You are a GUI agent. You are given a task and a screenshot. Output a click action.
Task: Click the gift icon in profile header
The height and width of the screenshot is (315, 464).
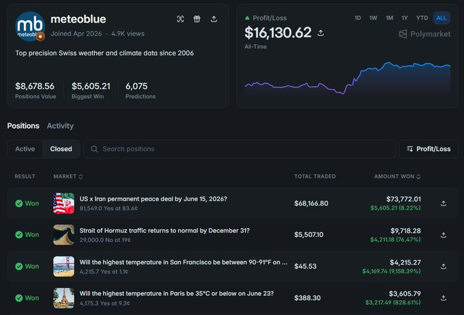197,19
